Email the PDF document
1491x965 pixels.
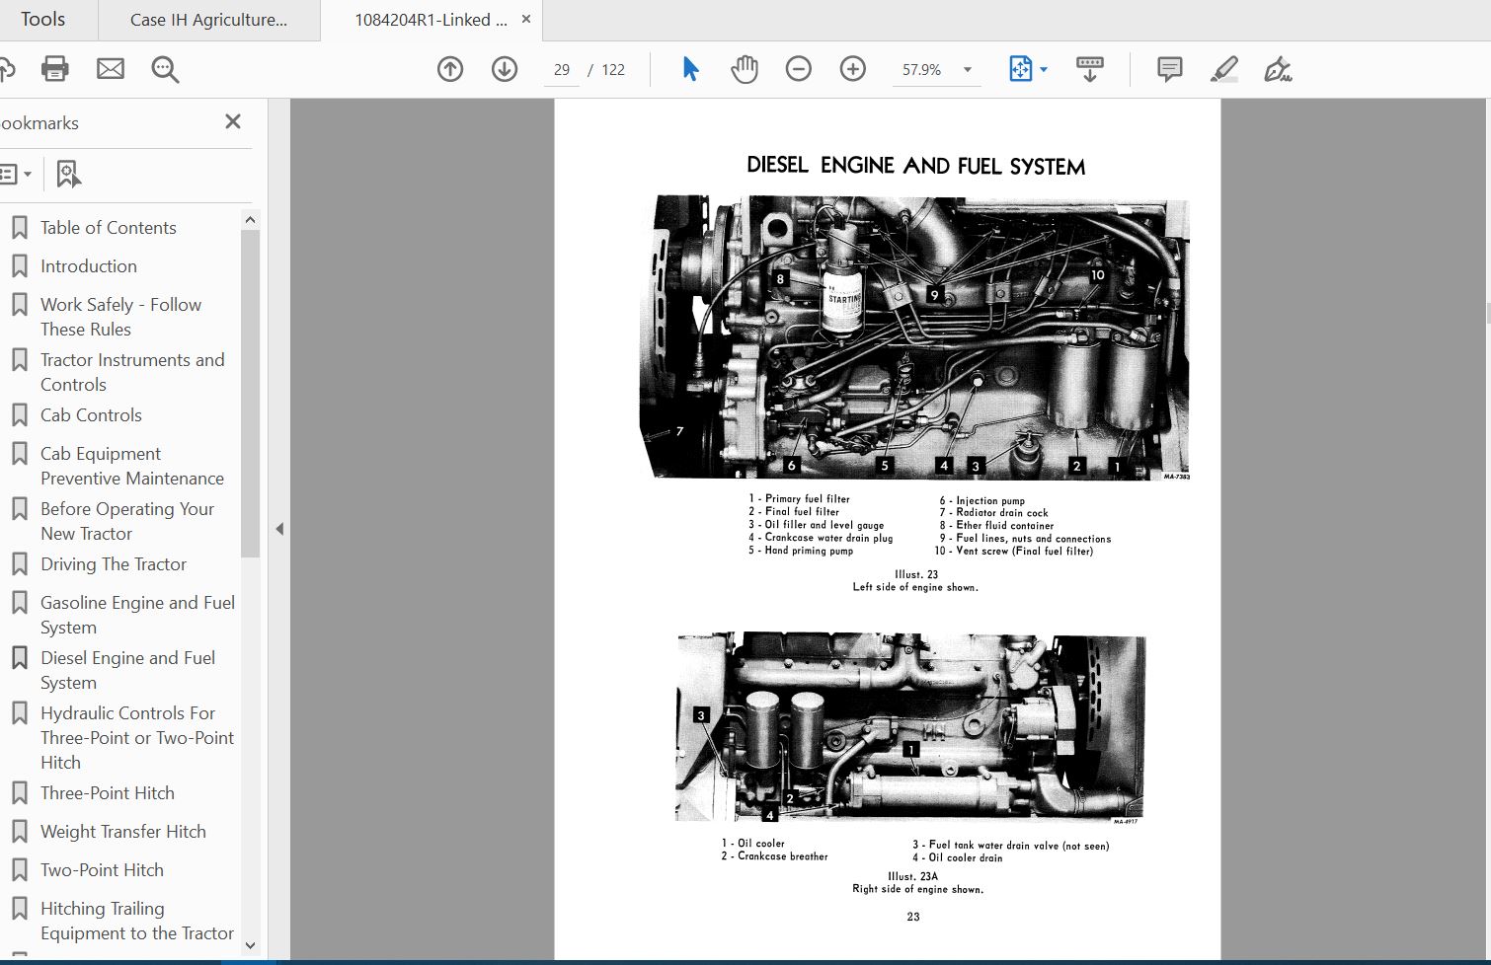110,69
